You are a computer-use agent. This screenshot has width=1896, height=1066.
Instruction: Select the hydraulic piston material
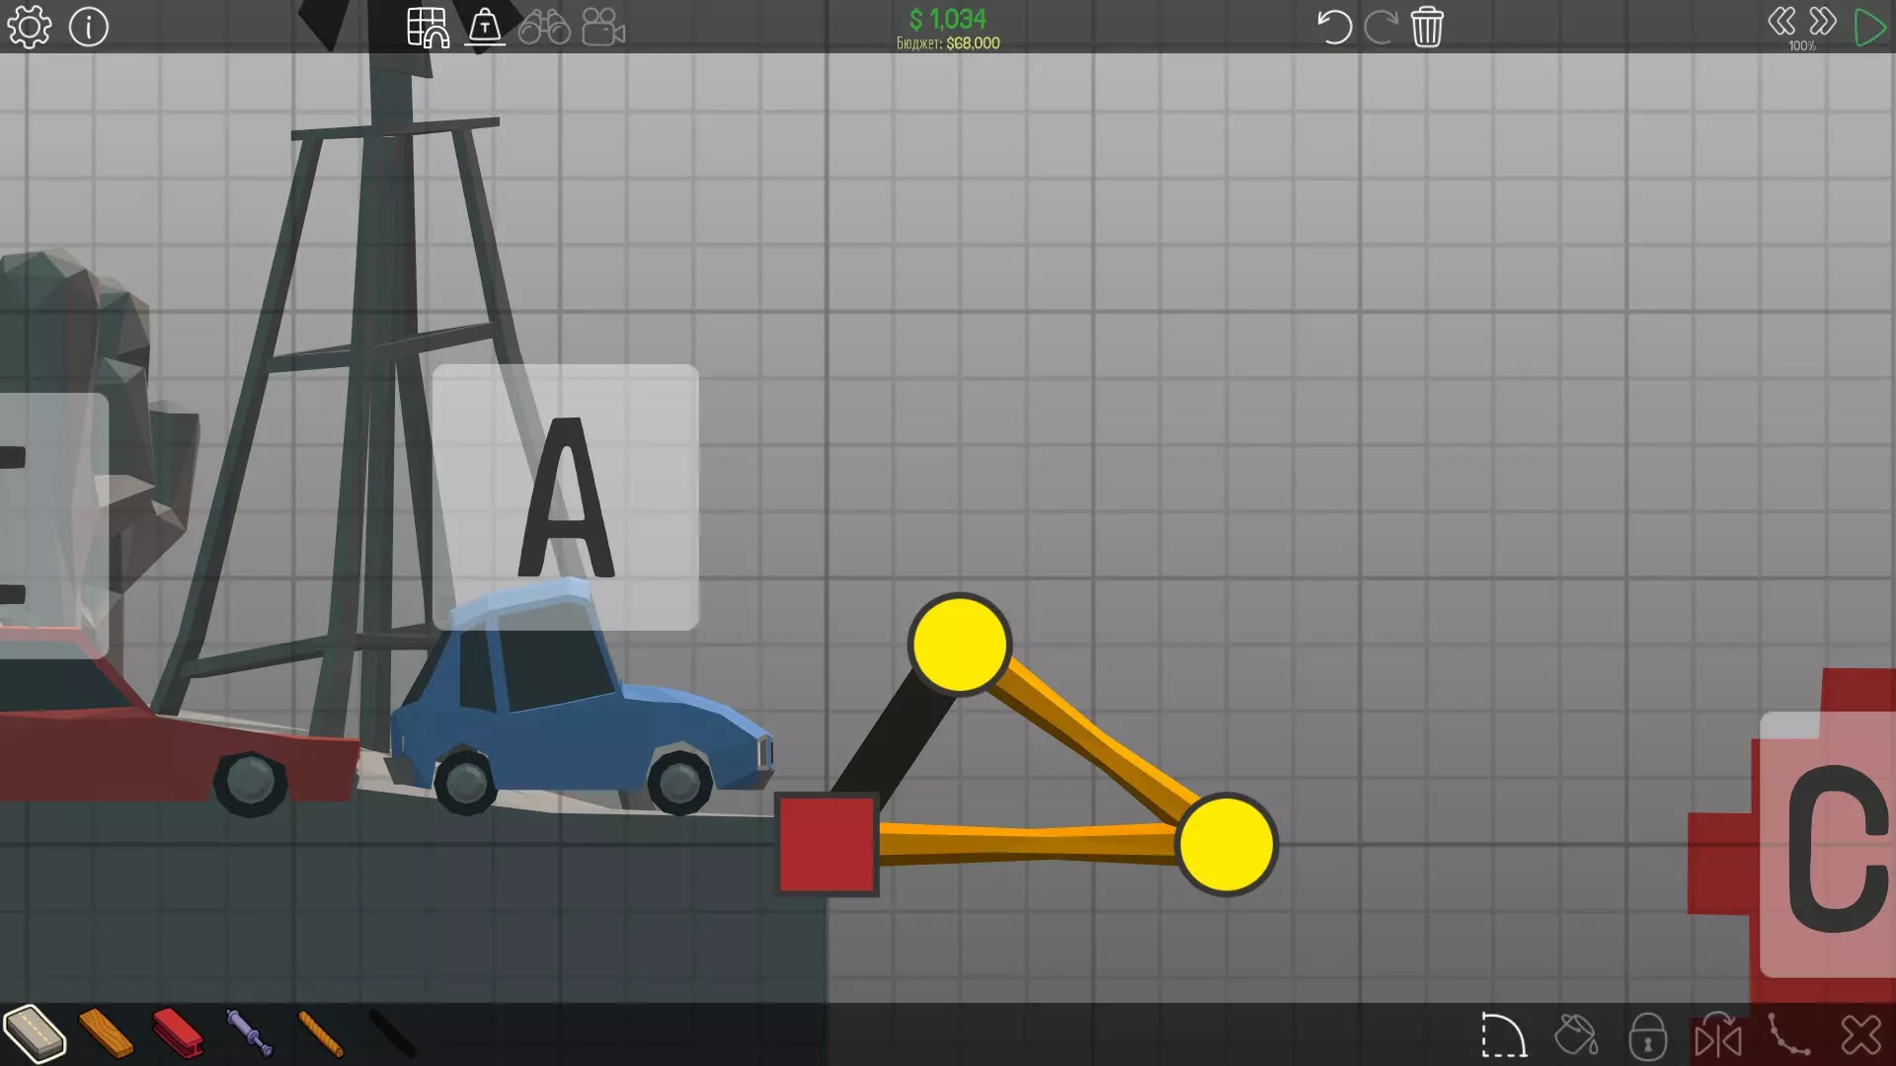tap(248, 1033)
